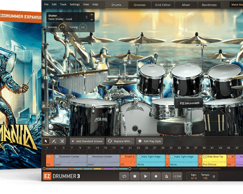Switch to the Bandmate tab
Screen dimensions: 243x194
click(209, 5)
